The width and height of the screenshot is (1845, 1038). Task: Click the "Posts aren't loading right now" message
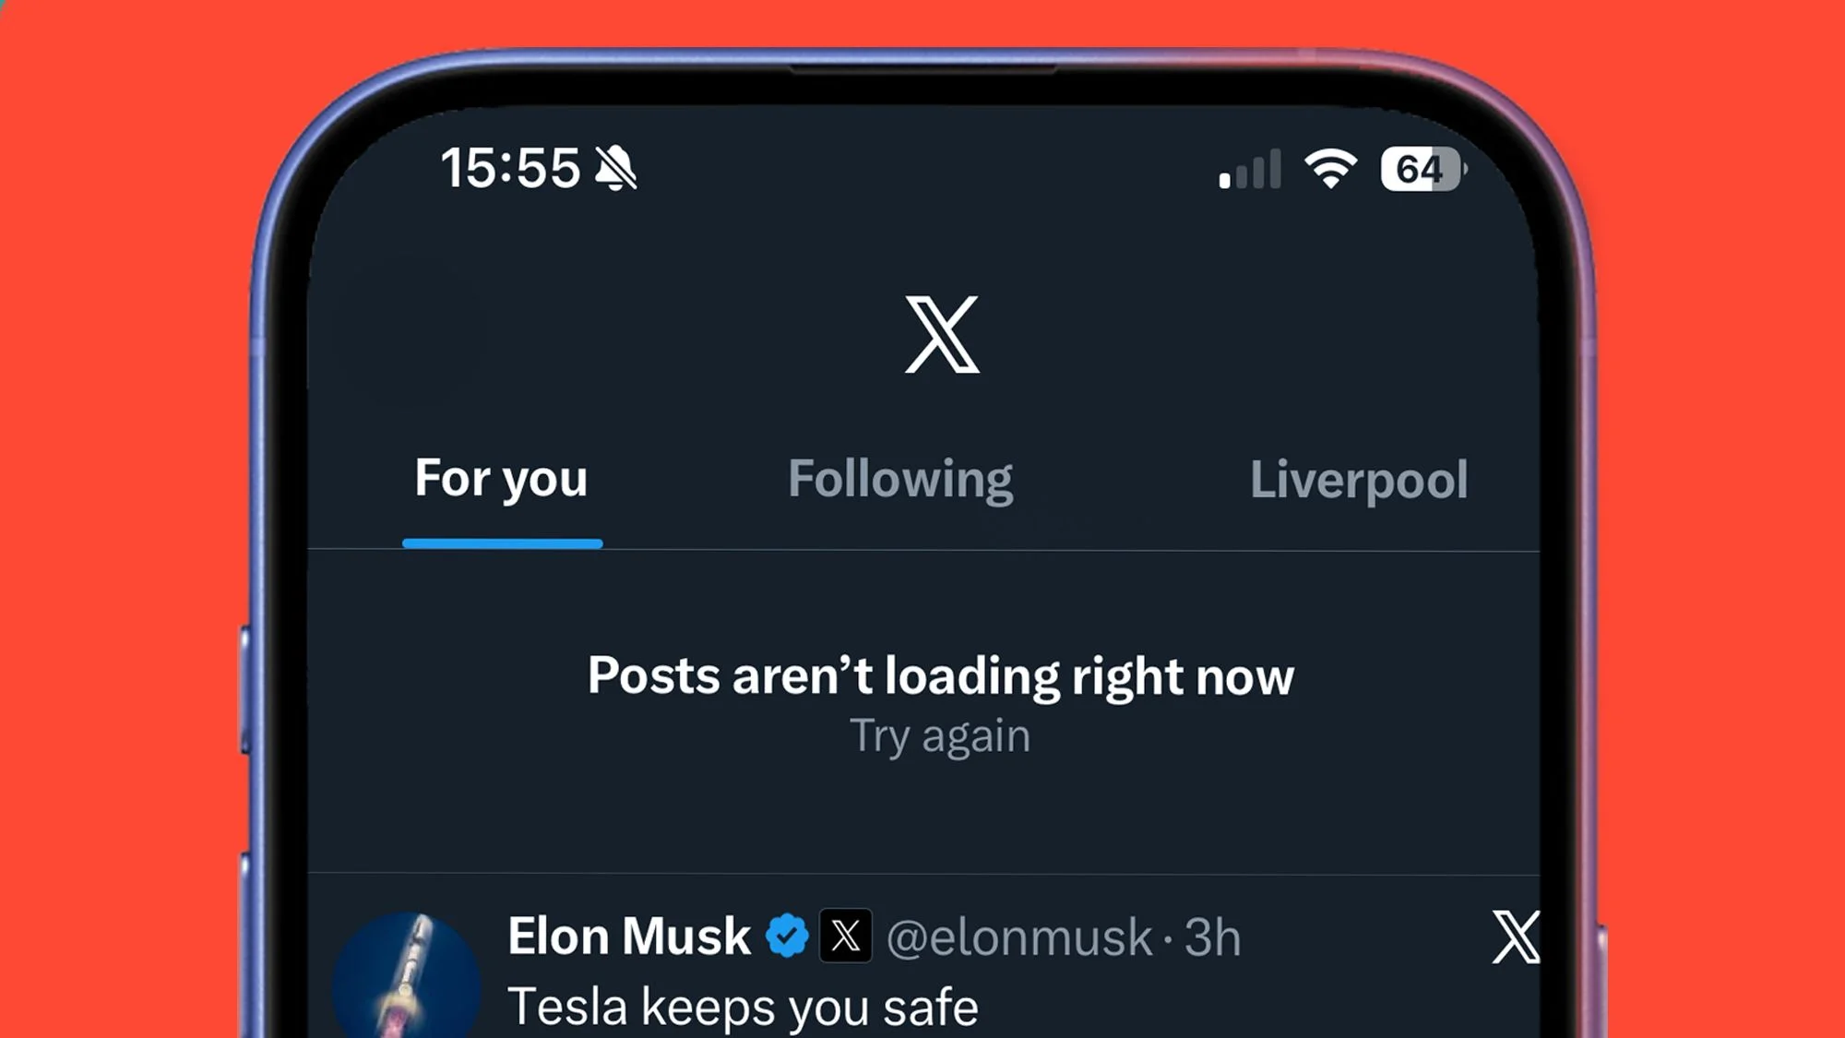[940, 676]
